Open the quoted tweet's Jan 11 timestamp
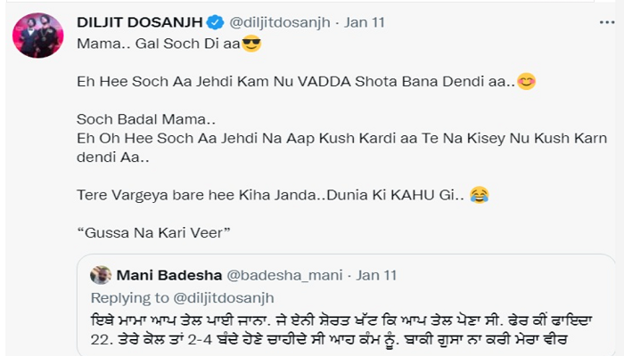 [376, 275]
